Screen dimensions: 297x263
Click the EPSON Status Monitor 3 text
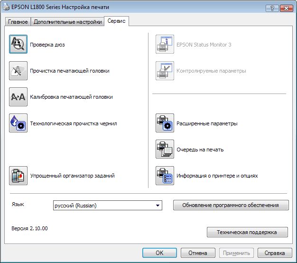tap(204, 45)
